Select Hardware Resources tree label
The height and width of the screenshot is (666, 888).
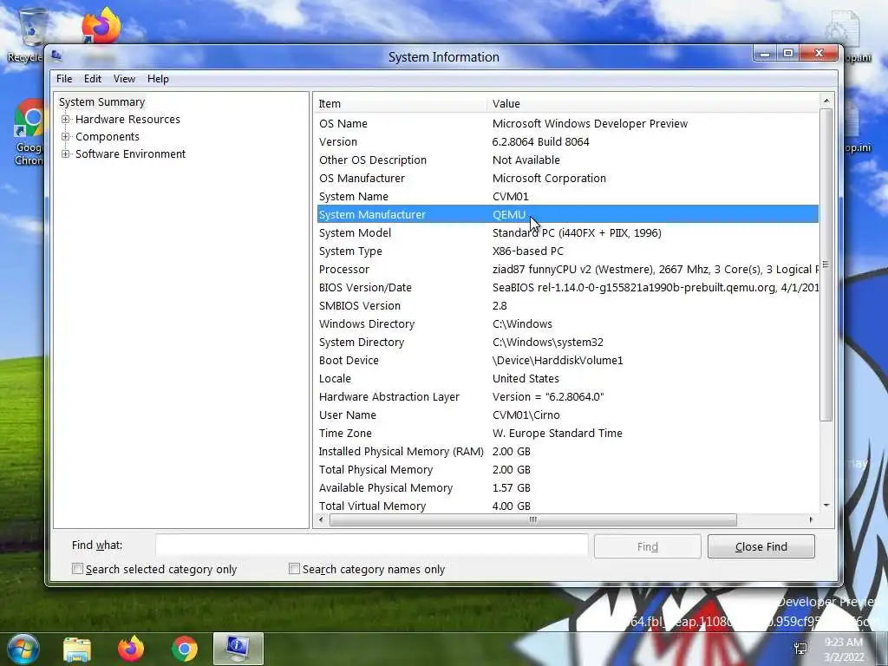click(x=127, y=120)
